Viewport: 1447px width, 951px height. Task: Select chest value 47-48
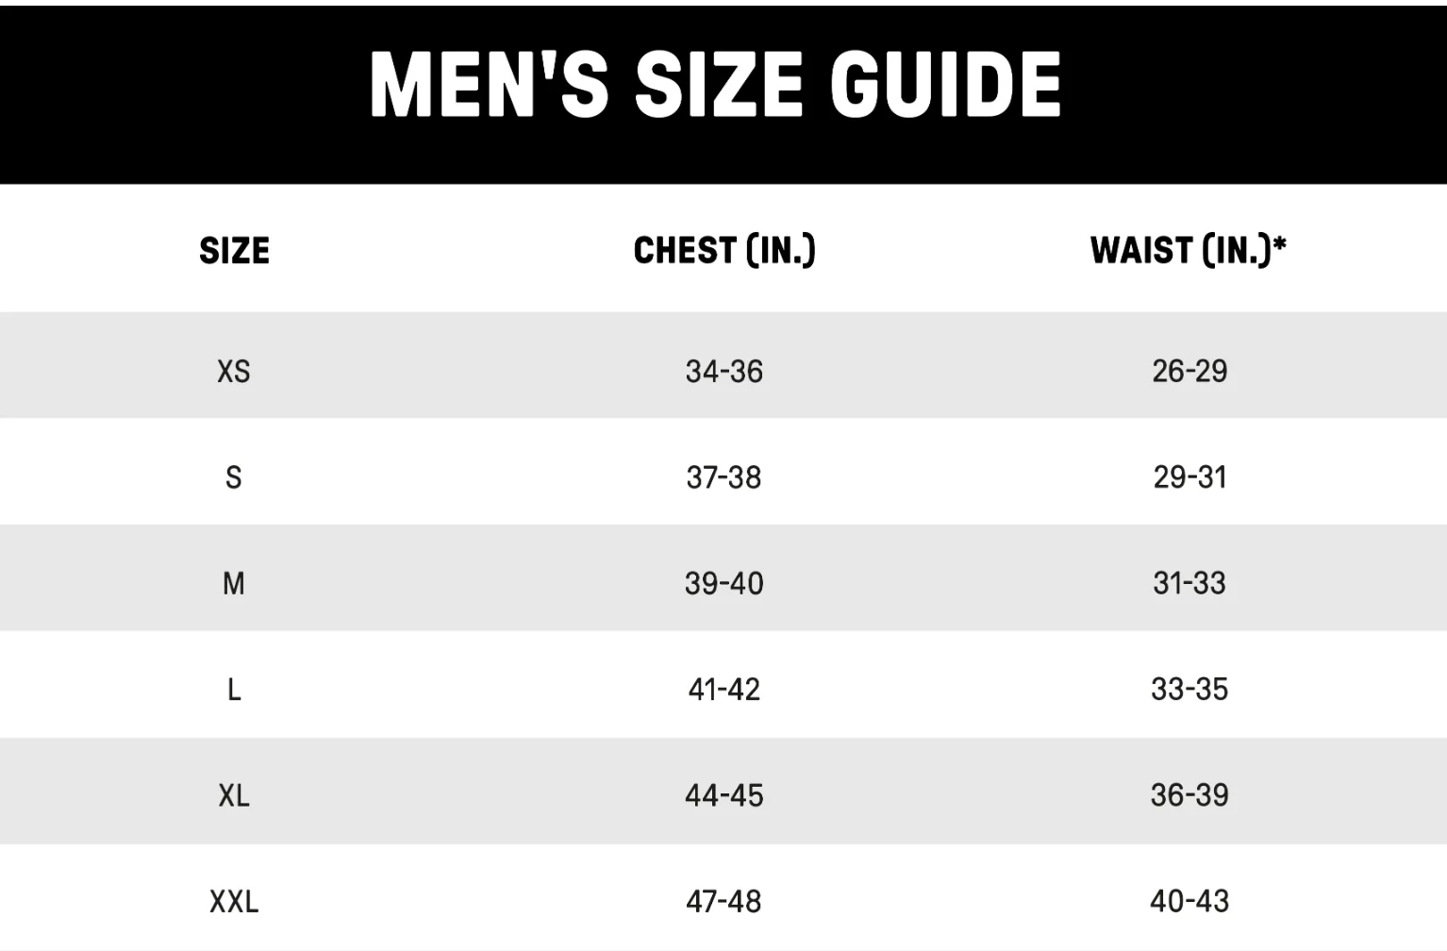pos(724,902)
